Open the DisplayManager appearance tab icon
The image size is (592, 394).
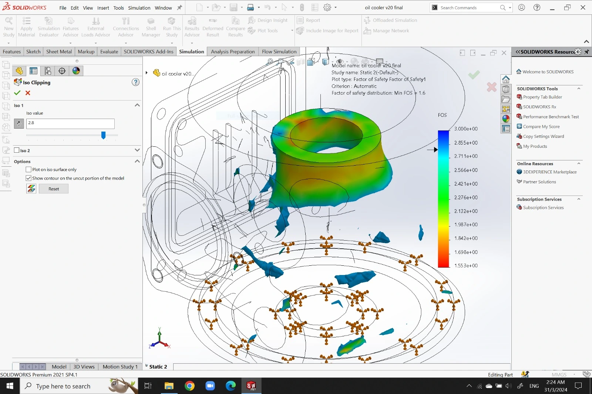tap(76, 71)
